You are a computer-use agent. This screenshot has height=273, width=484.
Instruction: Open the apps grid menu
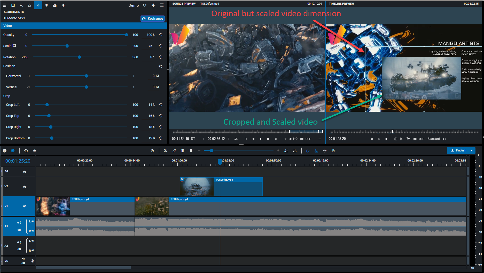[x=5, y=5]
